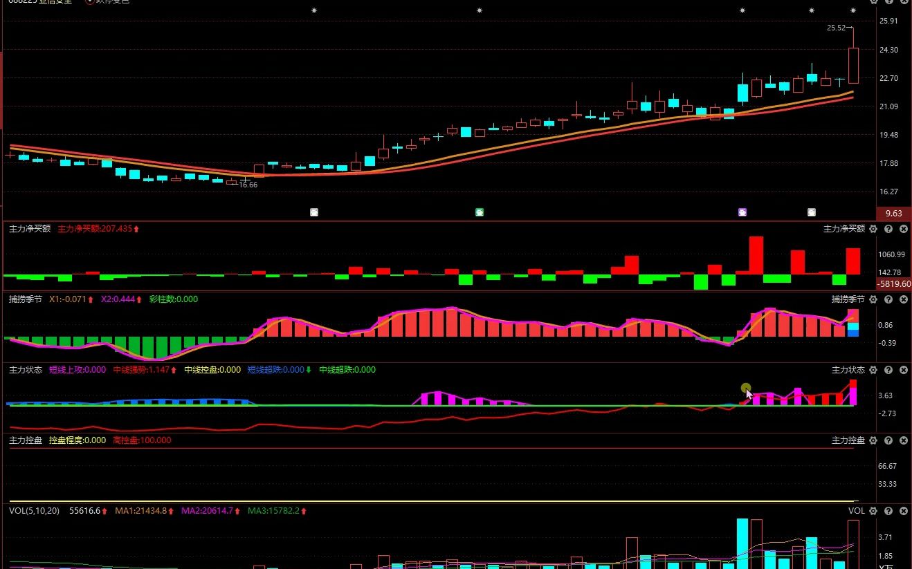Open settings gear for VOL indicator
Screen dimensions: 912x569
click(873, 511)
